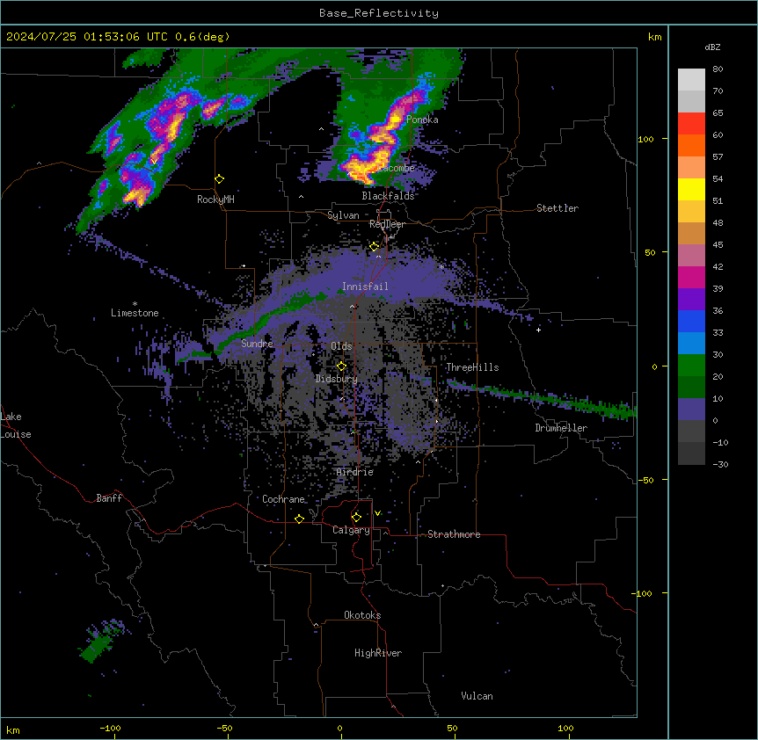
Task: Select the light gray 70–80 dBZ legend swatch
Action: [x=691, y=80]
